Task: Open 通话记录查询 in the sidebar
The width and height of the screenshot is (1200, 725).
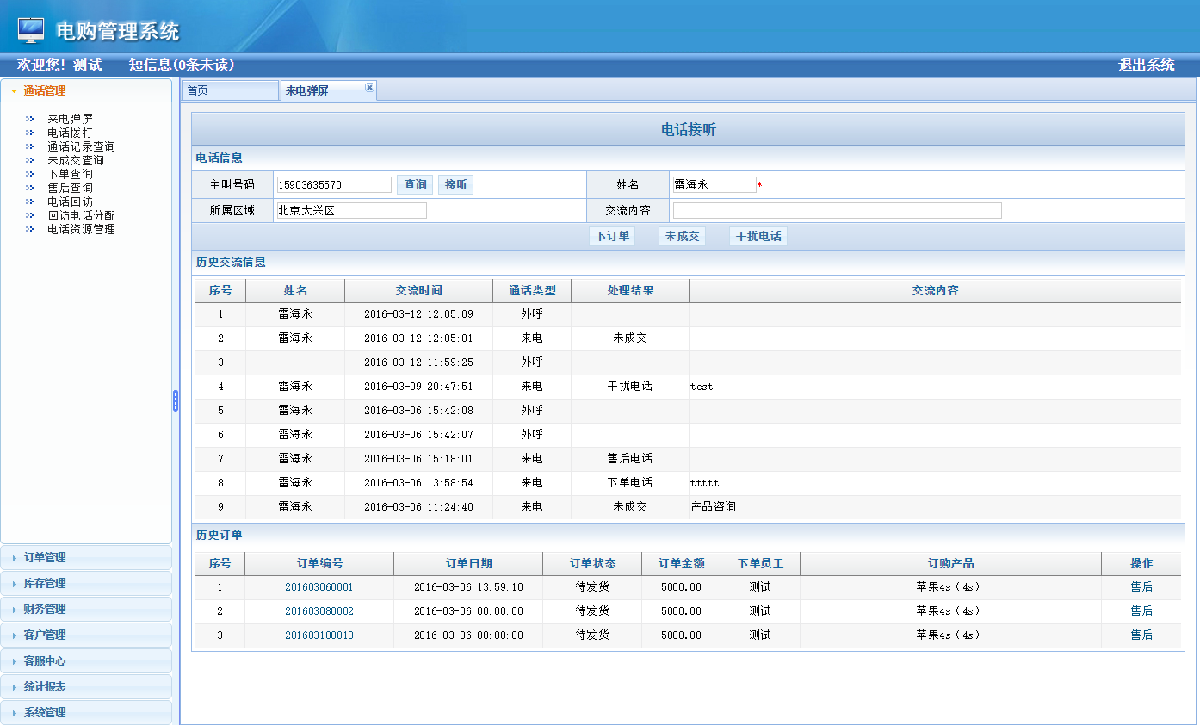Action: (x=81, y=146)
